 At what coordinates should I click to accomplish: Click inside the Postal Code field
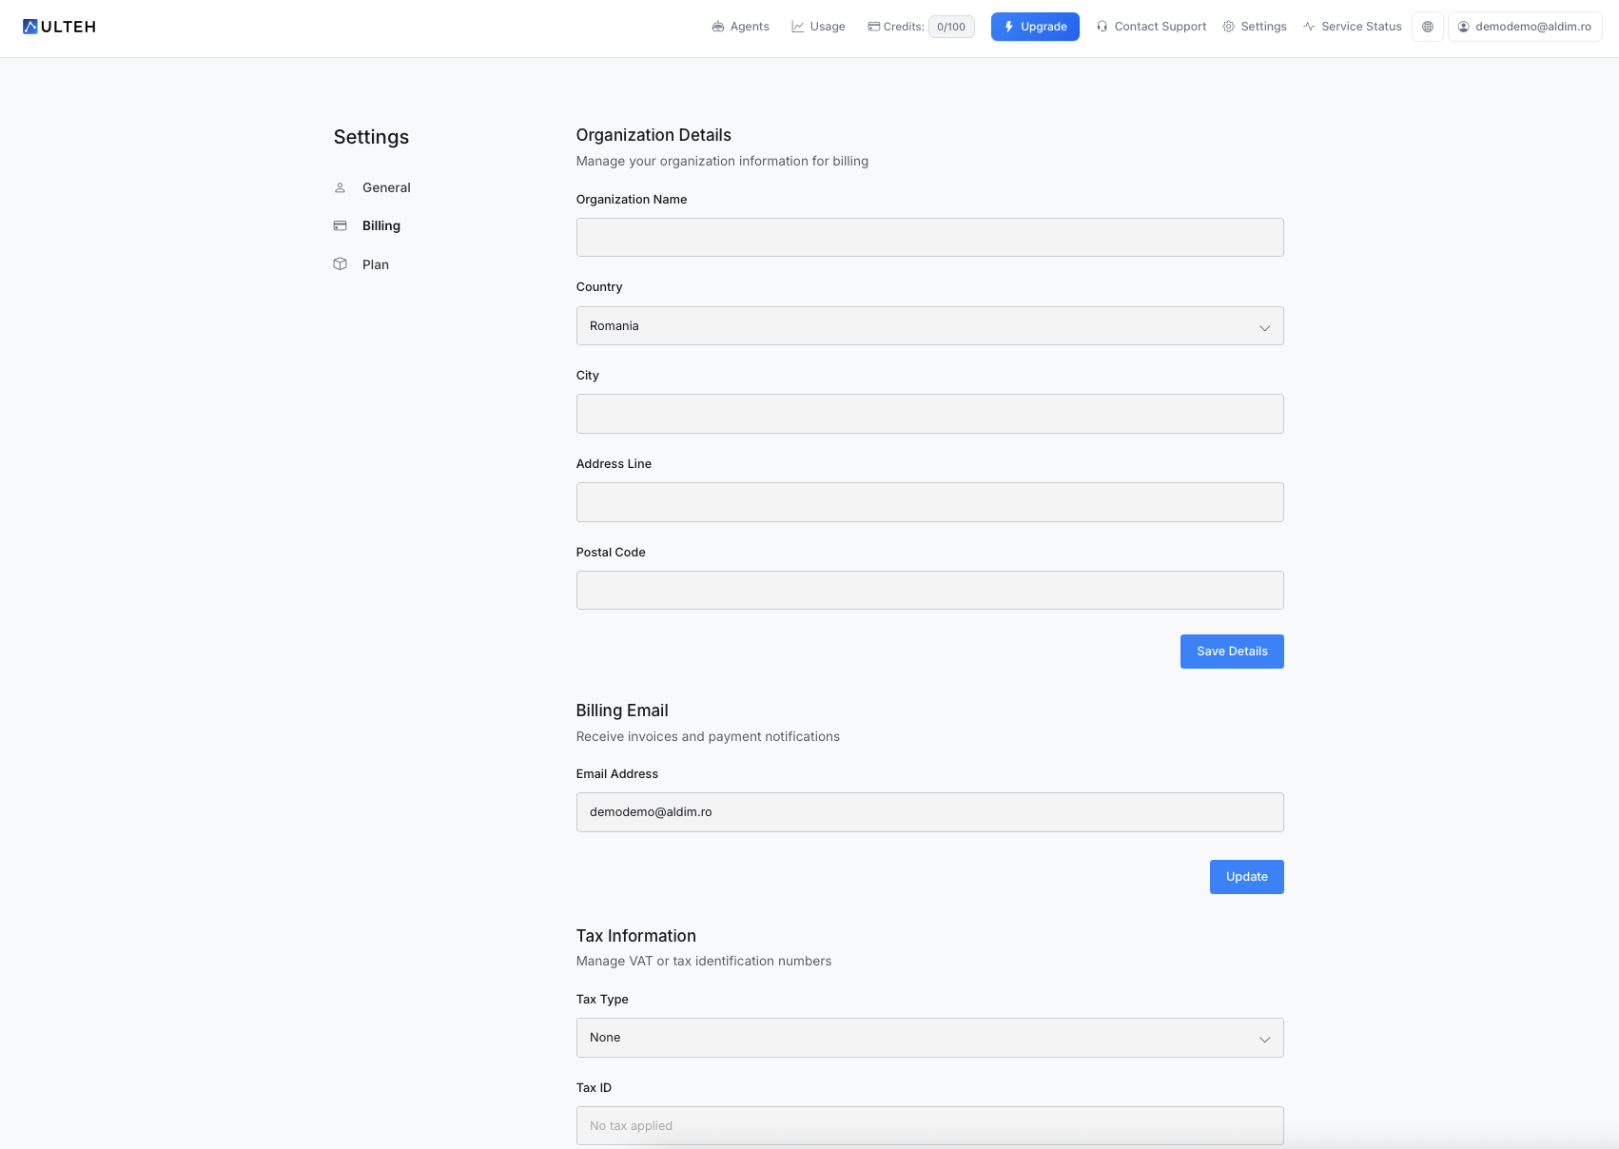[929, 590]
